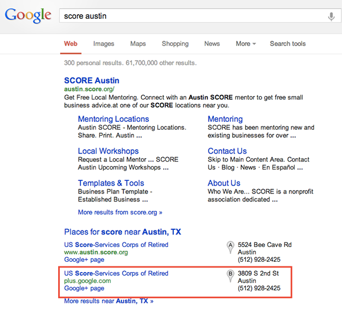
Task: Open Google+ page for plus.google.com listing
Action: [84, 288]
